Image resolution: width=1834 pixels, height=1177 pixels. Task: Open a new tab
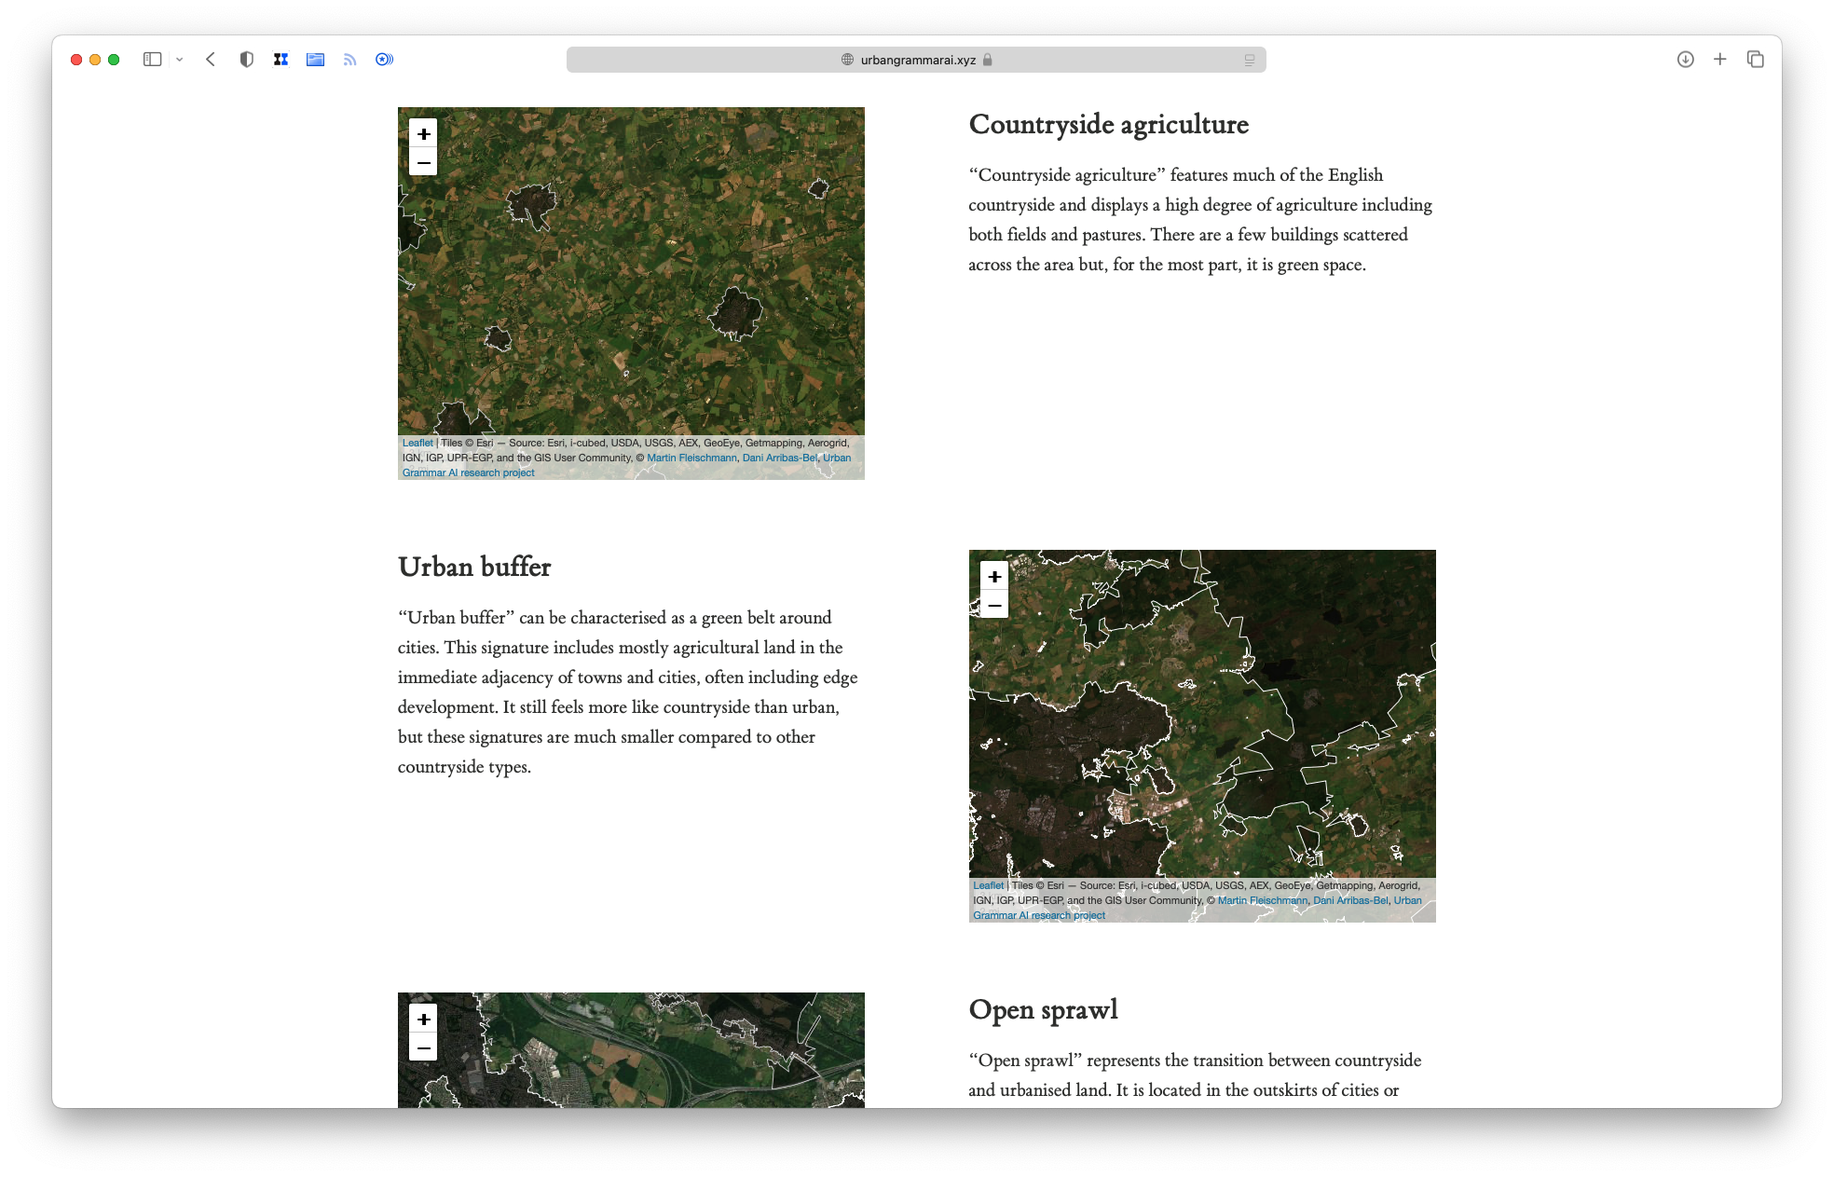point(1720,60)
